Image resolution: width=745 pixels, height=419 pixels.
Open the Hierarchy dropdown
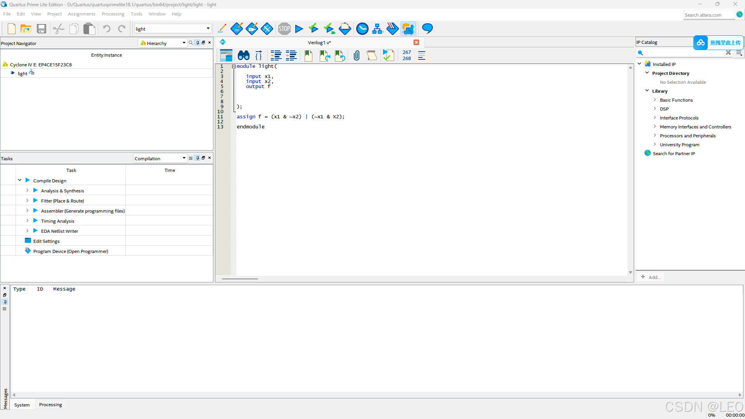(x=184, y=43)
